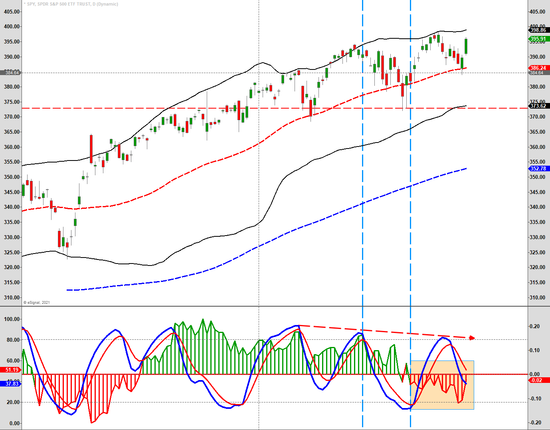Click the 0.10 histogram scale label
550x430 pixels.
pos(534,350)
